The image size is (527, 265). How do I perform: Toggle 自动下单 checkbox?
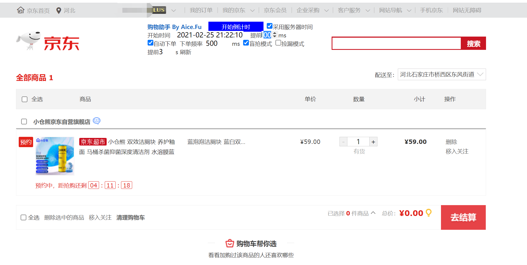click(150, 43)
